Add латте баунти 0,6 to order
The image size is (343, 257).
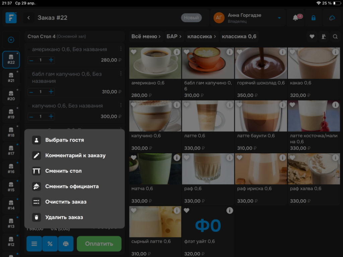click(261, 126)
